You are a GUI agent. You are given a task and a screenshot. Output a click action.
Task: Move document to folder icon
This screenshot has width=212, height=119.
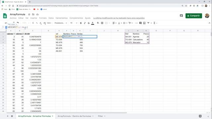[33, 15]
